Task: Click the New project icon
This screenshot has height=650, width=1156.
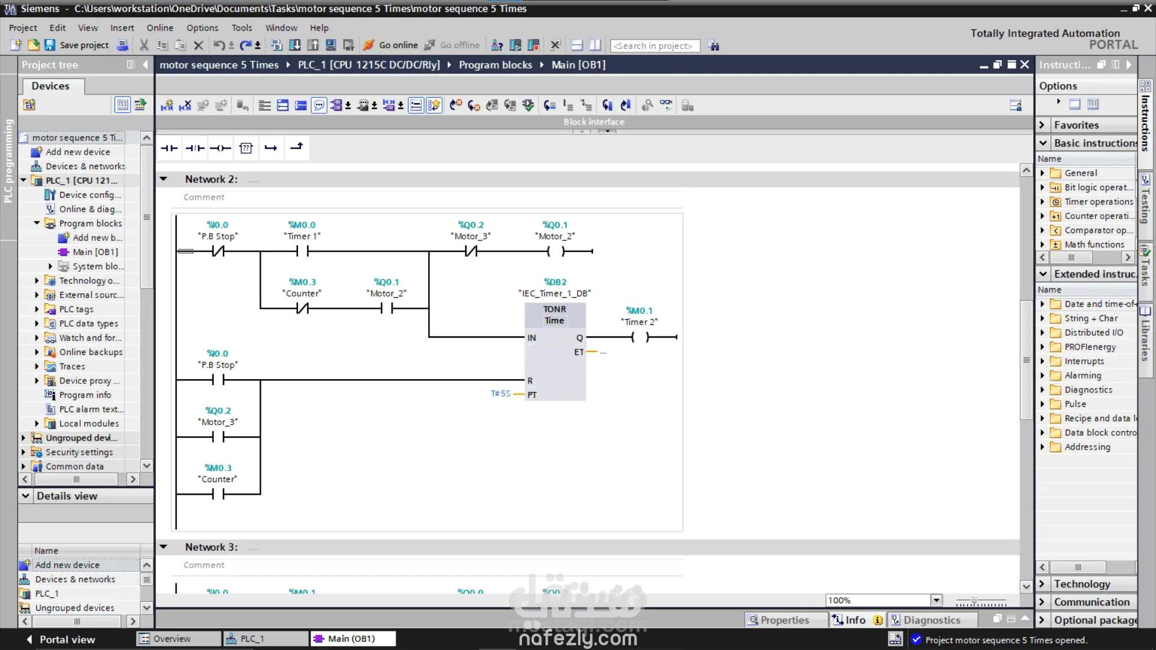Action: tap(16, 45)
